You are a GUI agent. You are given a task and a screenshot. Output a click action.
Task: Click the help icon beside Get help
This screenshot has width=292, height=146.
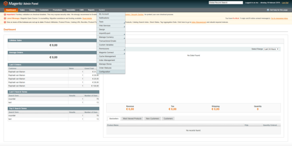pyautogui.click(x=268, y=10)
